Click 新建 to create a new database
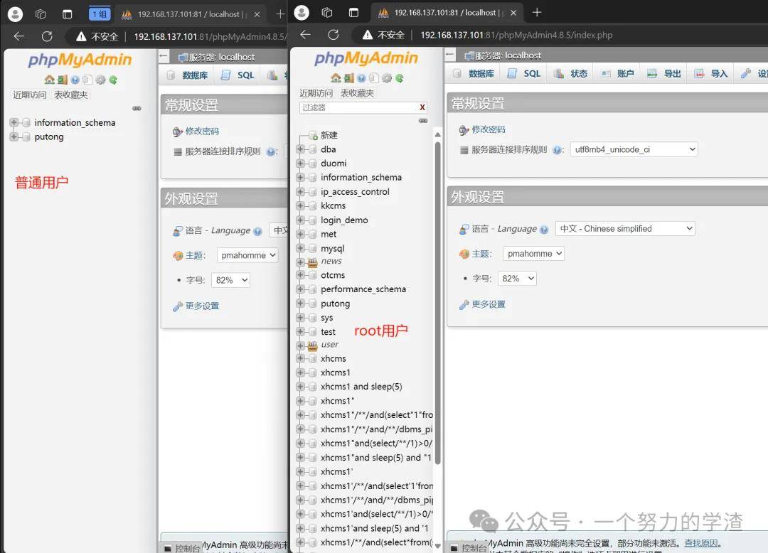 point(329,135)
